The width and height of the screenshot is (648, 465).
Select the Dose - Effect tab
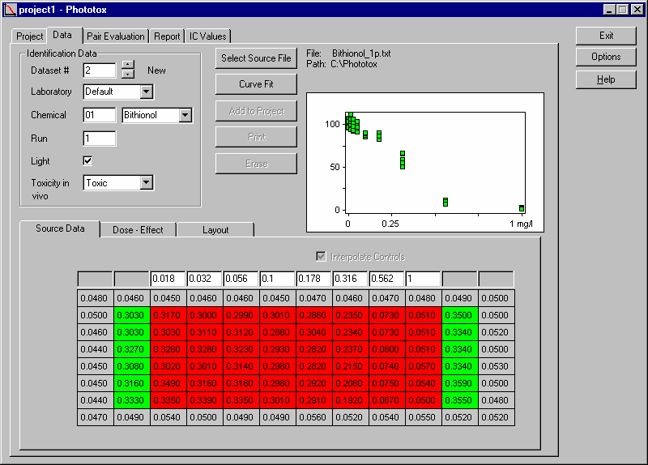pyautogui.click(x=138, y=230)
